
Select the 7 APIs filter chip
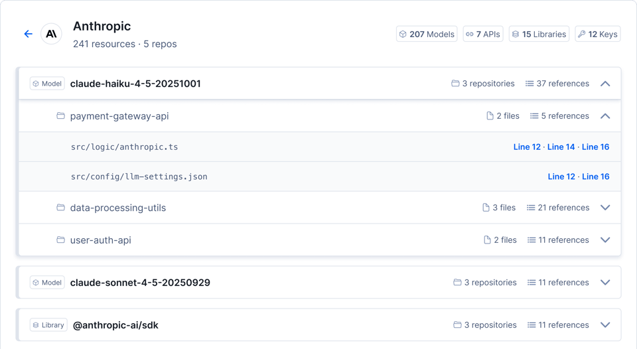pos(483,34)
